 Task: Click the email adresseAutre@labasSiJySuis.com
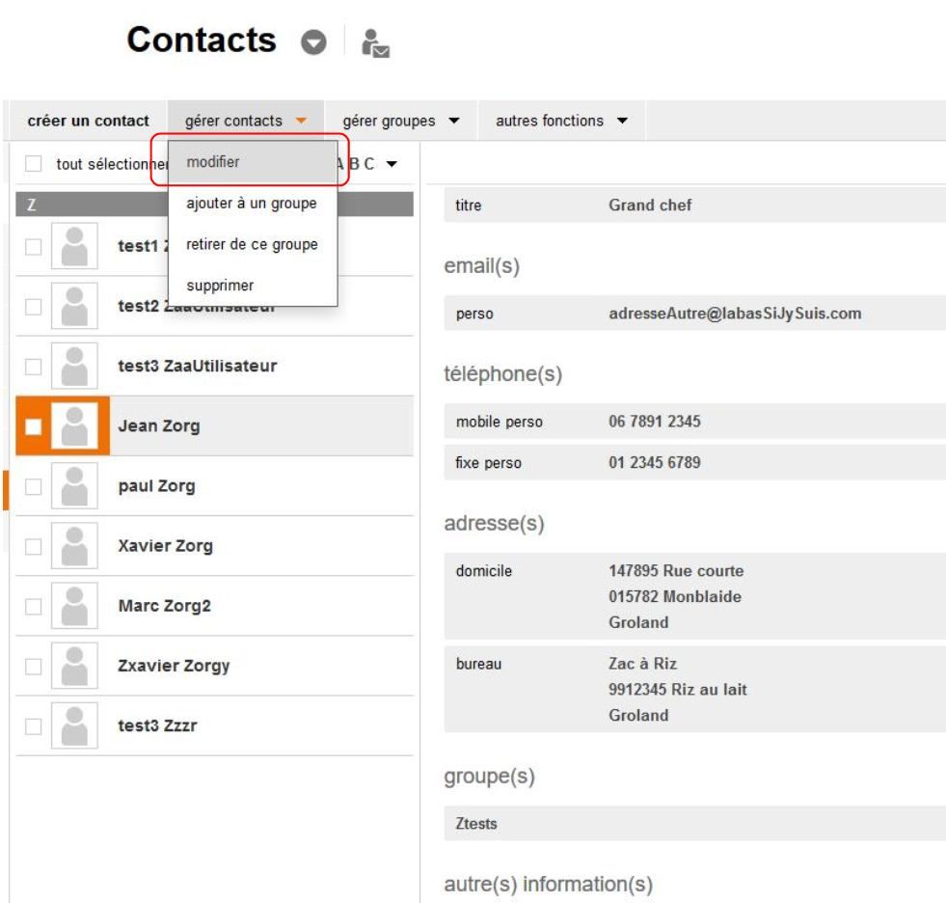pyautogui.click(x=735, y=314)
